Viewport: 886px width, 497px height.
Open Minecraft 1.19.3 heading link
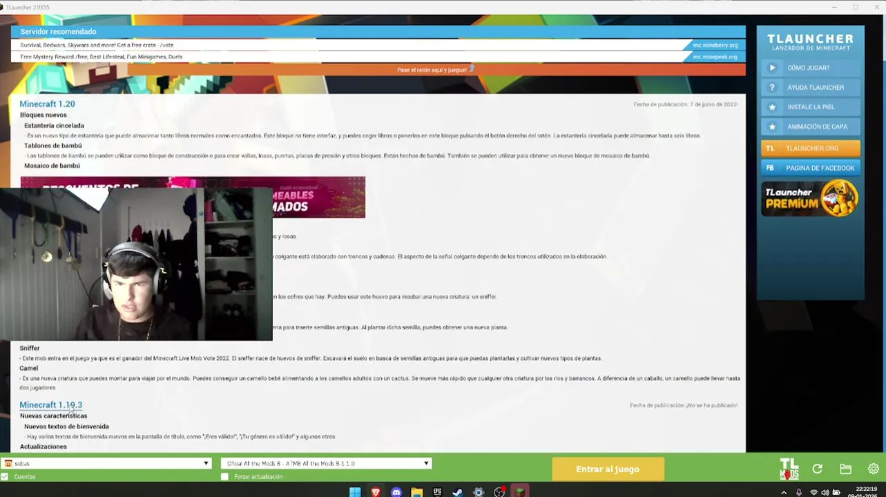50,405
